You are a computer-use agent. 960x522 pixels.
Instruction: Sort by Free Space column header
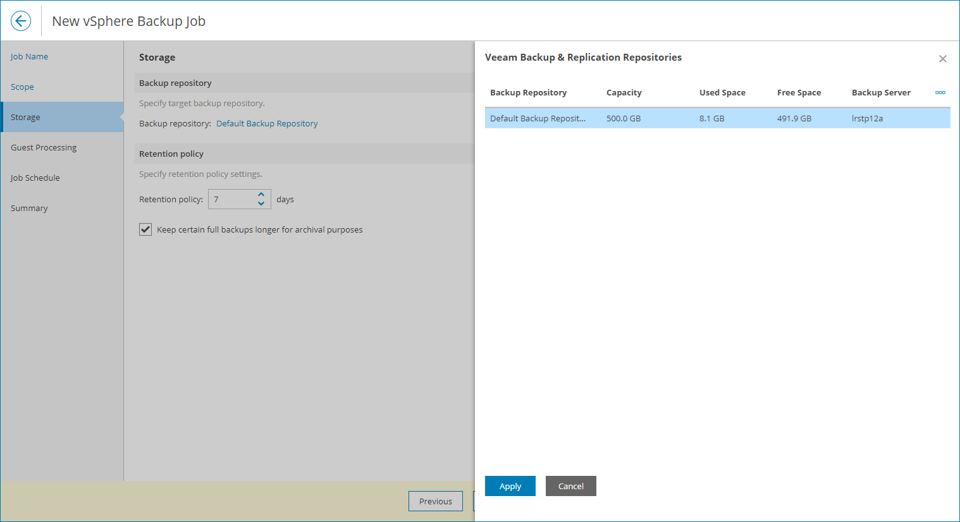coord(799,92)
